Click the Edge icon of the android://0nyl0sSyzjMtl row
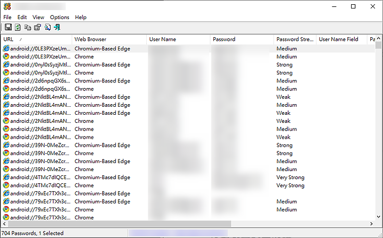Viewport: 383px width, 238px height. click(6, 65)
